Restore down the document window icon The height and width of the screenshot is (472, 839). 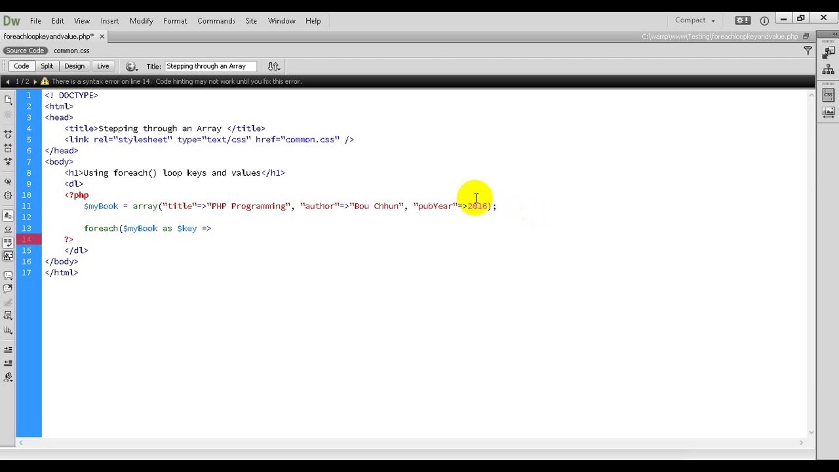click(806, 37)
